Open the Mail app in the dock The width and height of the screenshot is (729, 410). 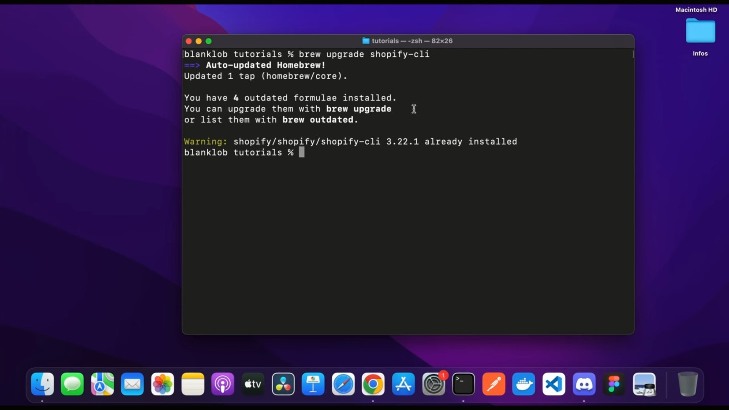[x=132, y=384]
